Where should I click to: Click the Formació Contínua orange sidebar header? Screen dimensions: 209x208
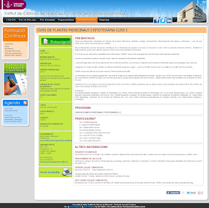pos(15,34)
